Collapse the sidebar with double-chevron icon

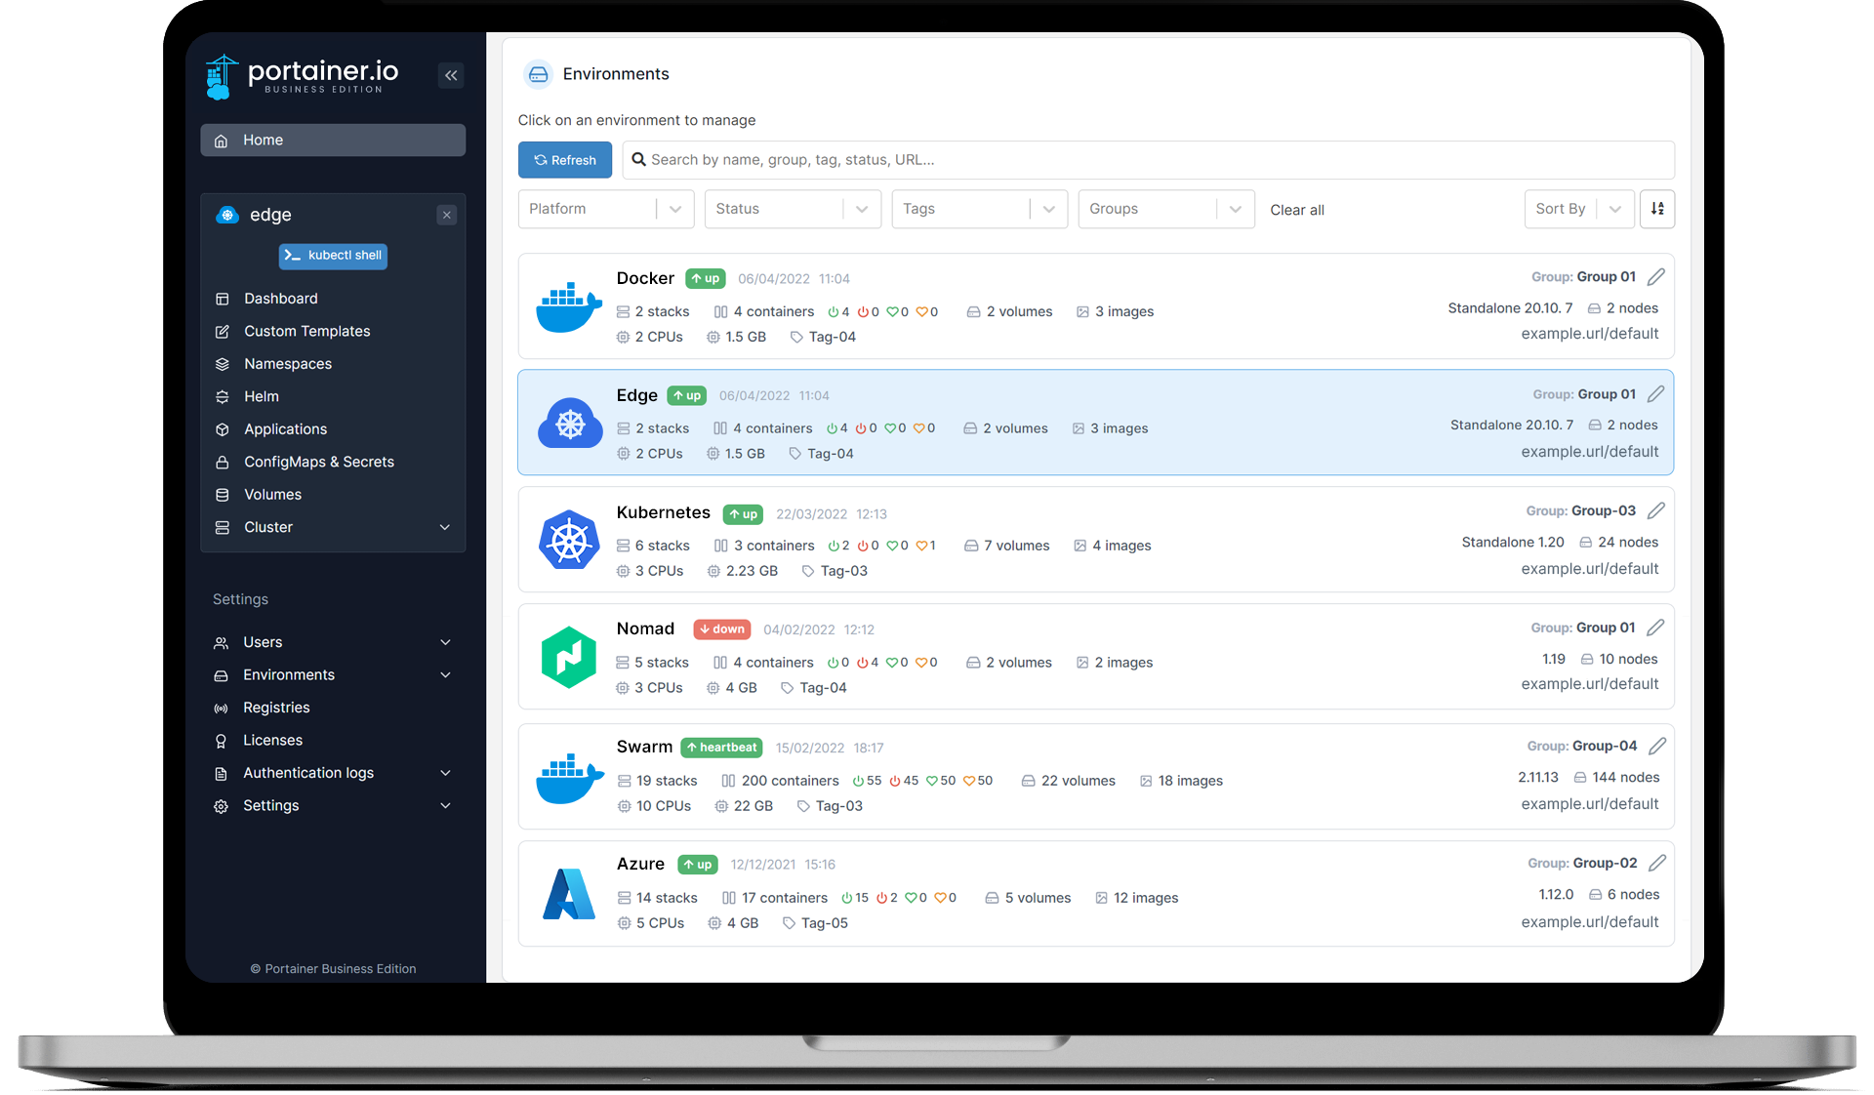point(451,75)
